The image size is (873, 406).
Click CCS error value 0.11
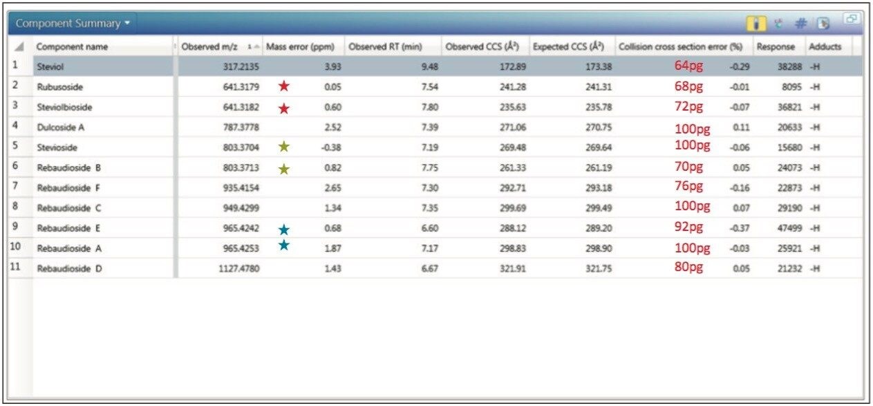tap(741, 128)
